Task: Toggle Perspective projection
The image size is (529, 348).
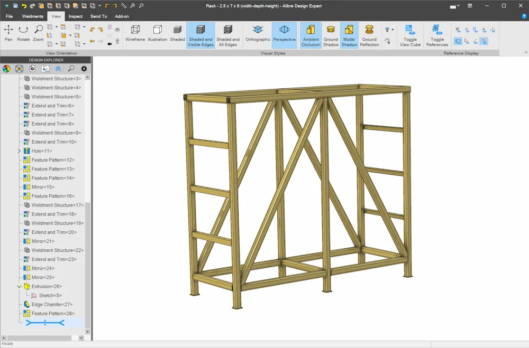Action: click(284, 35)
